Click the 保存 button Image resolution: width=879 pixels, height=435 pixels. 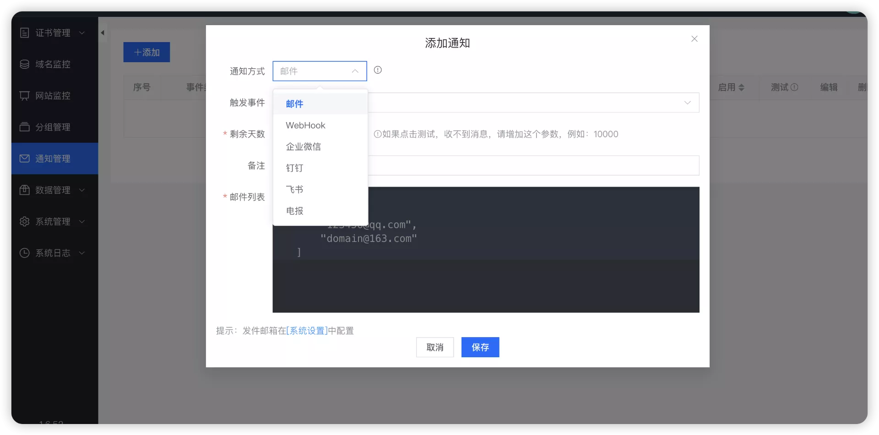[480, 347]
